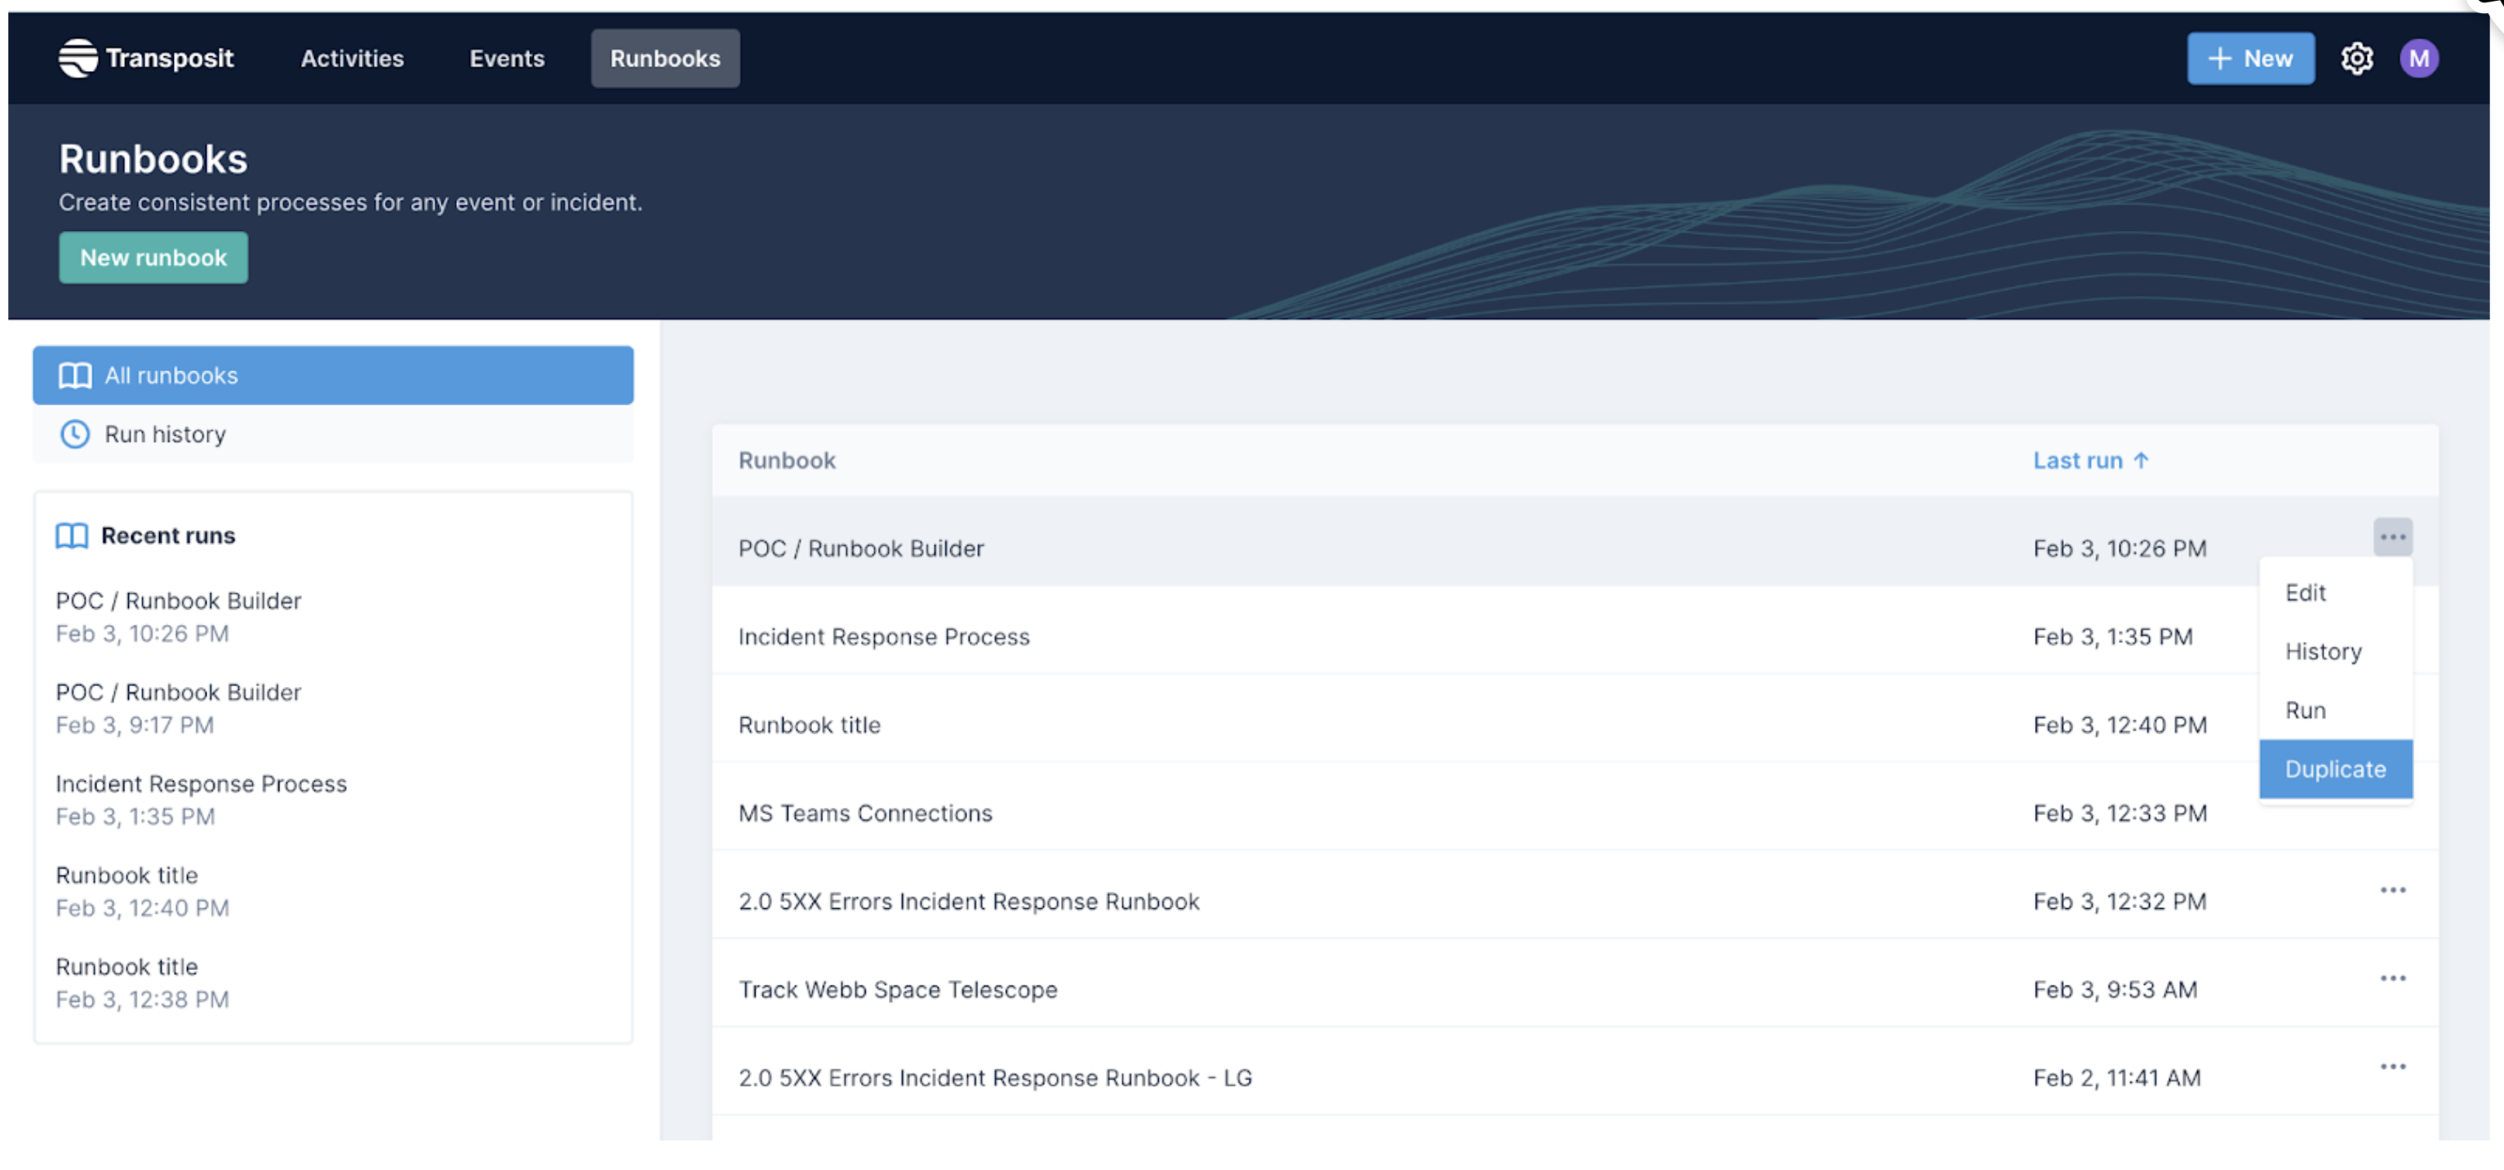Open the user avatar M menu
Image resolution: width=2504 pixels, height=1170 pixels.
[2418, 58]
